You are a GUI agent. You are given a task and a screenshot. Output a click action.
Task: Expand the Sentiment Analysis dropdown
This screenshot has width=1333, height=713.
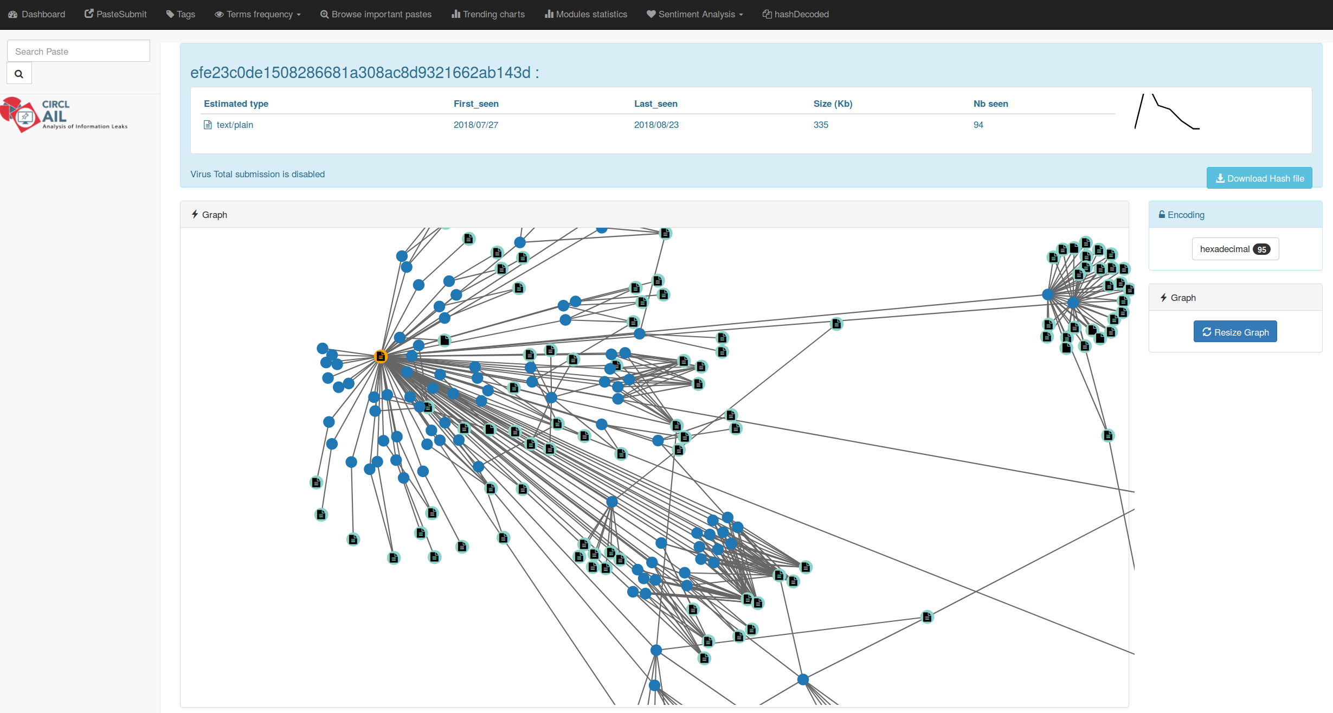[x=697, y=14]
